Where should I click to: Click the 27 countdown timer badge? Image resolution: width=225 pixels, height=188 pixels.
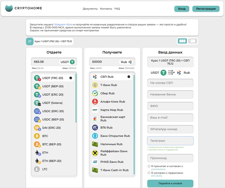pos(30,41)
